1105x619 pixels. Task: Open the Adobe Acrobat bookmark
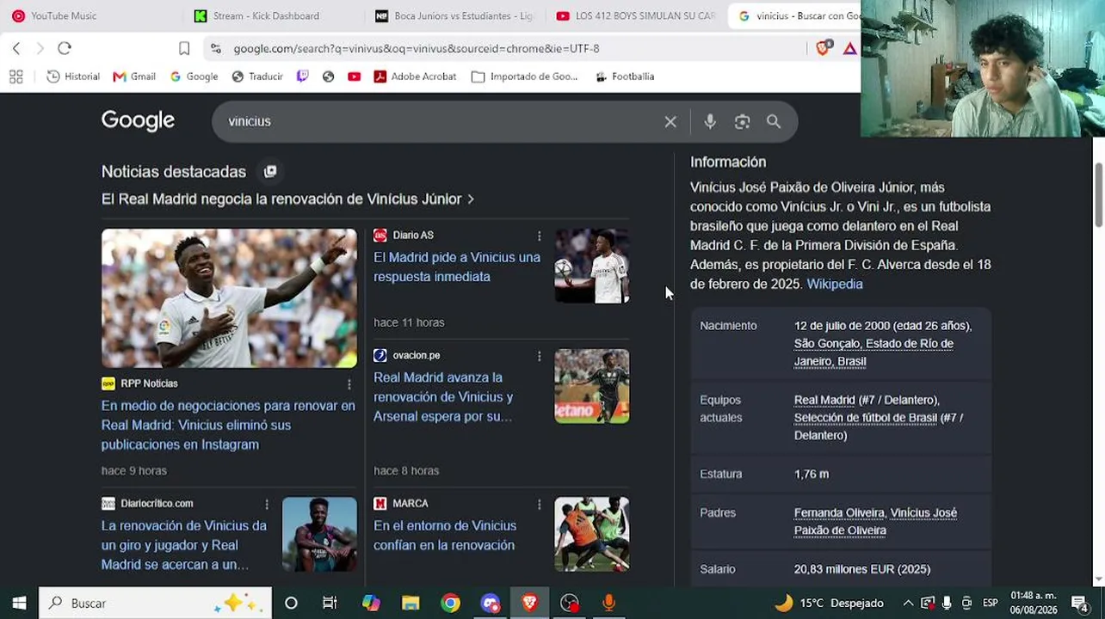point(415,77)
